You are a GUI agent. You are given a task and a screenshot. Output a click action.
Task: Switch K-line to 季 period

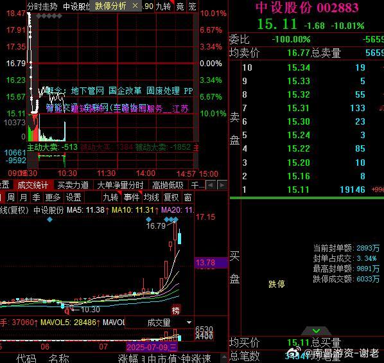tap(36, 197)
